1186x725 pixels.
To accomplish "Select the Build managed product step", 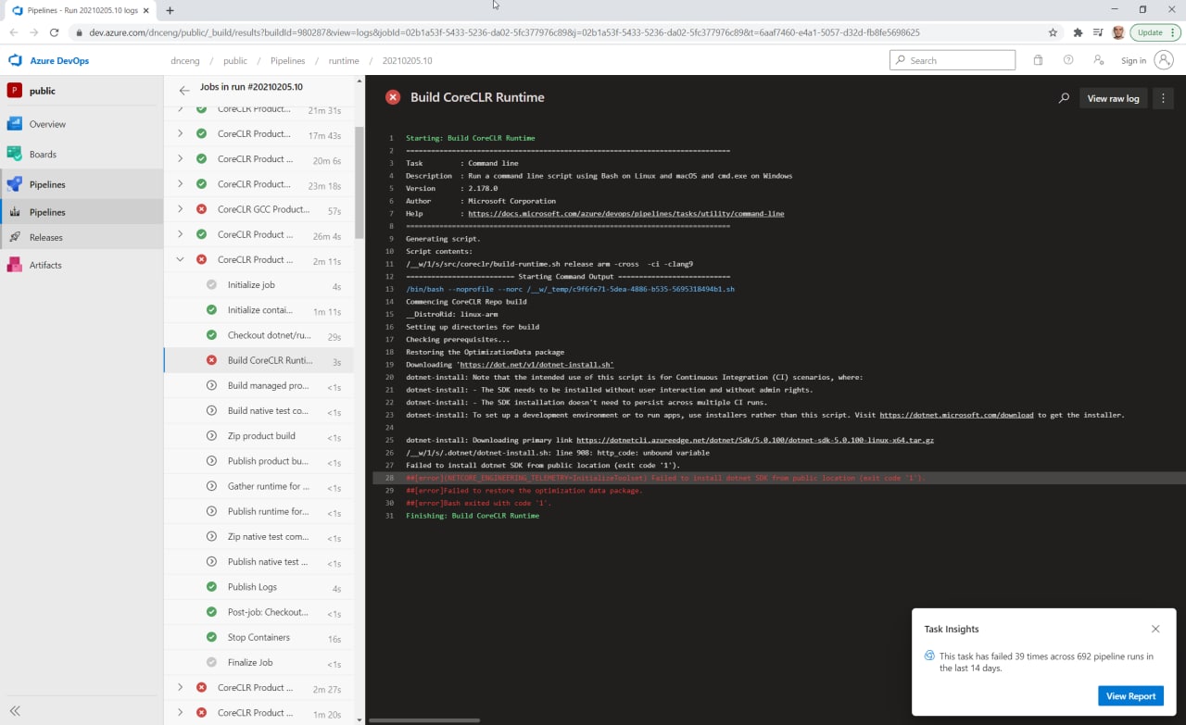I will pos(259,385).
